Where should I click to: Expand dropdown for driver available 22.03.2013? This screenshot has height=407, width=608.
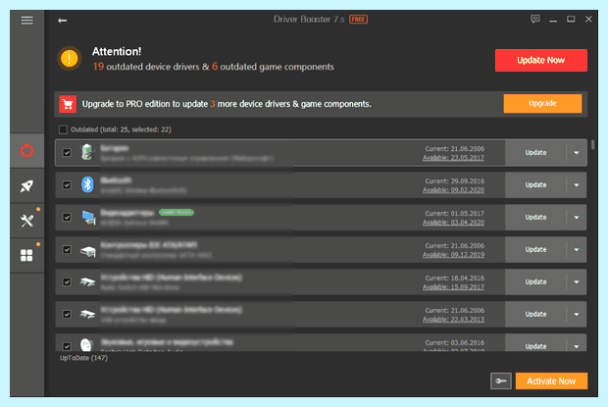(x=577, y=314)
